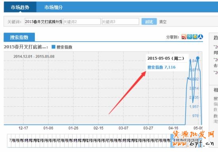Viewport: 218px width, 152px height.
Task: Toggle the 搜索指数 legend color square
Action: (54, 47)
